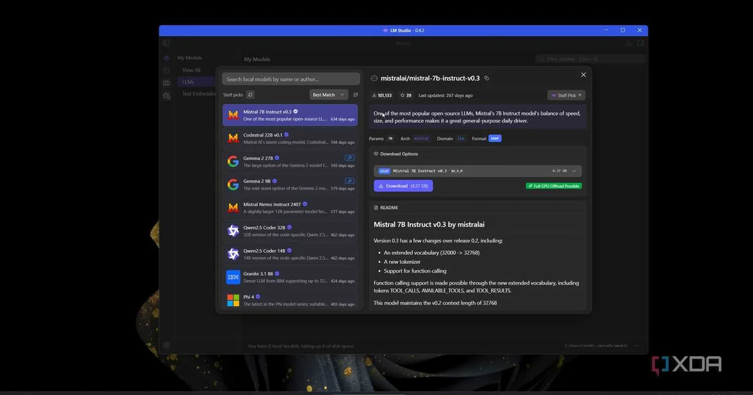Click the tool-use badge on Gemma 2 9B
Screen dimensions: 753x395
(x=350, y=181)
